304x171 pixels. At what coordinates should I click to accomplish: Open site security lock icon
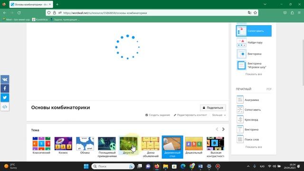click(55, 13)
